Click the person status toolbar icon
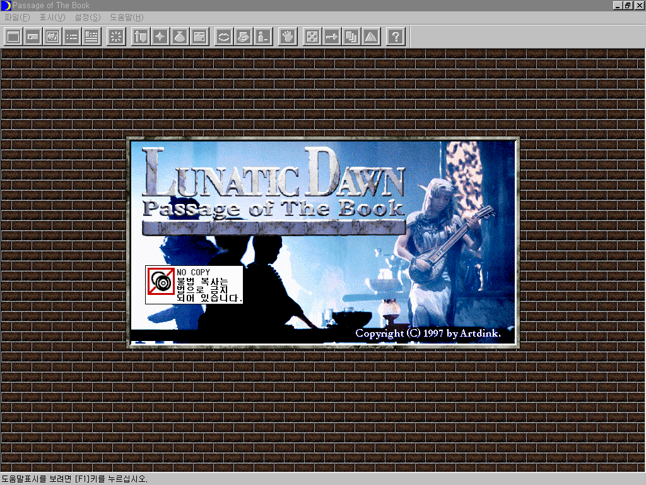Image resolution: width=646 pixels, height=485 pixels. 263,37
